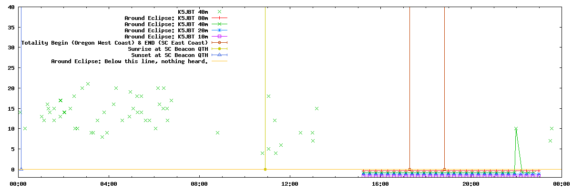The image size is (572, 190).
Task: Click the yellow line sample for 'nothing heard' legend
Action: pyautogui.click(x=219, y=61)
